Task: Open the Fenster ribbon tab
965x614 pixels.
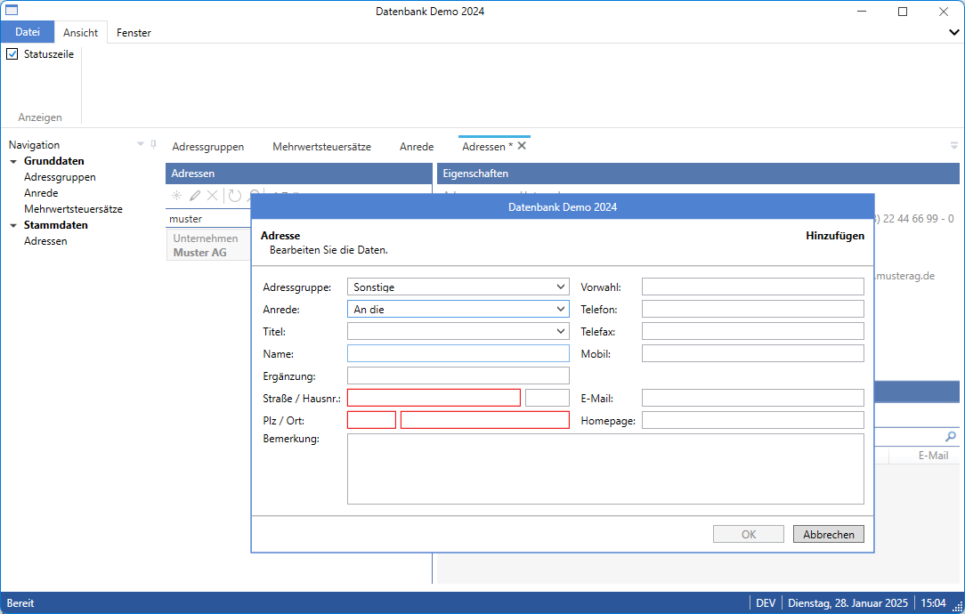Action: (134, 33)
